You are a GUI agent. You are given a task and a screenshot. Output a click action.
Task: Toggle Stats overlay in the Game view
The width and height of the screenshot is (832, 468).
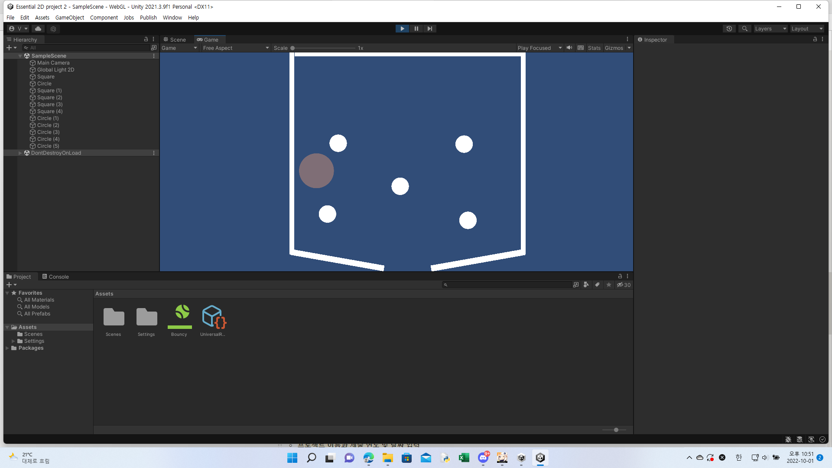click(594, 48)
